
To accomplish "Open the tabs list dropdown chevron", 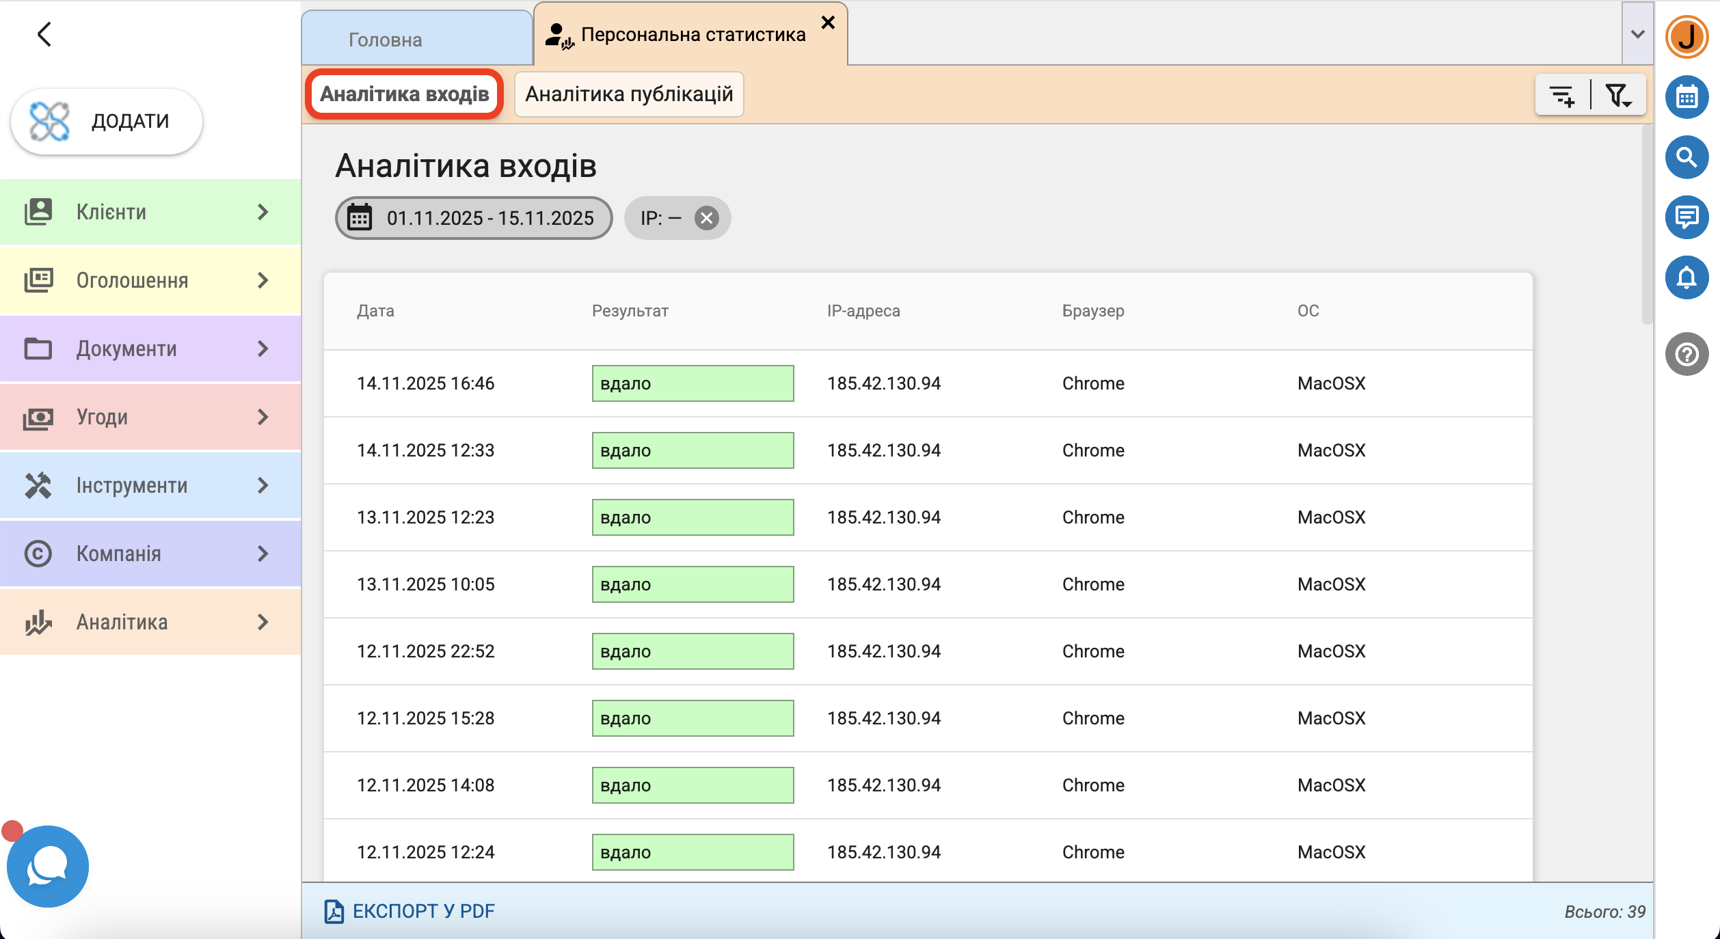I will [1637, 34].
